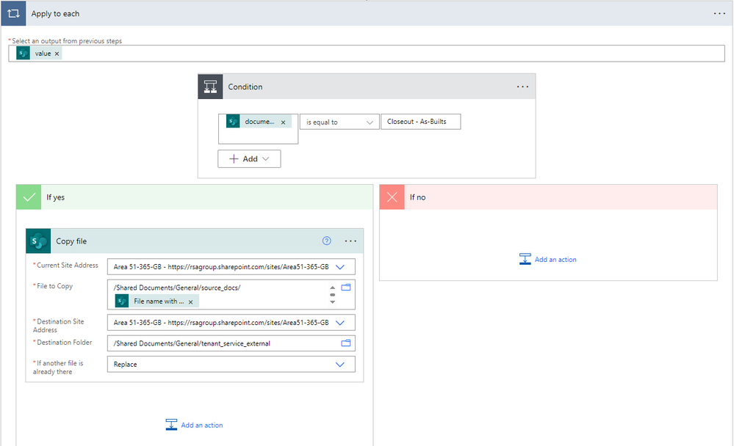Click the Closeout - As-Builts value field

[x=420, y=122]
